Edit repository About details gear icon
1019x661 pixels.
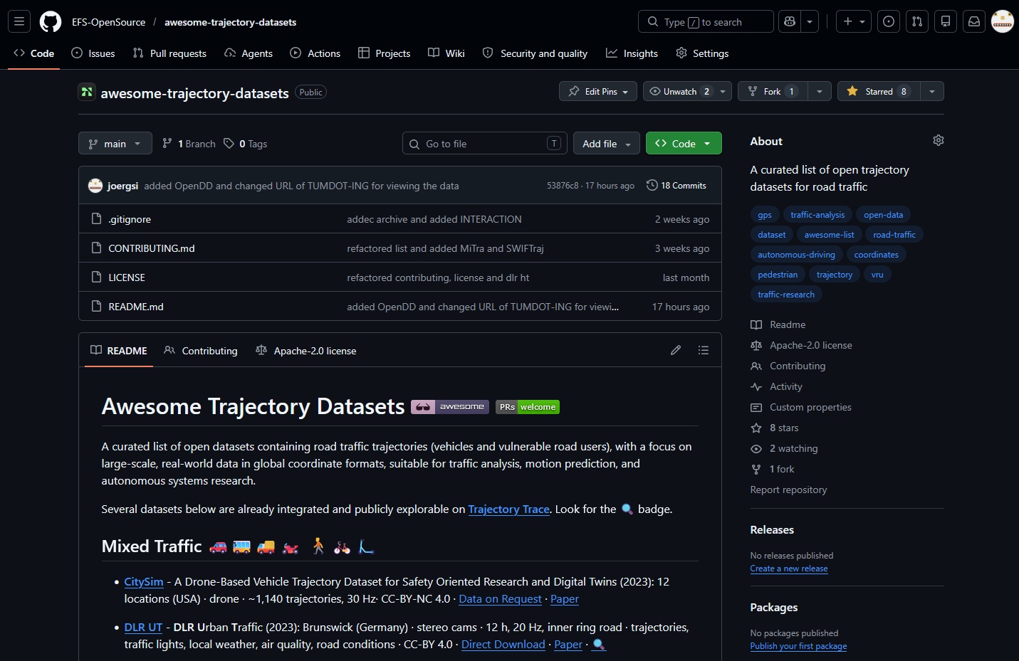939,140
